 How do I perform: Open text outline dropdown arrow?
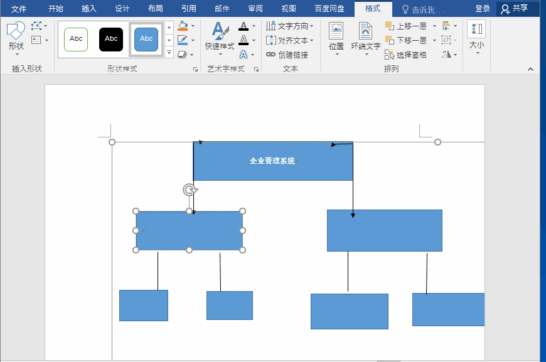(x=254, y=40)
